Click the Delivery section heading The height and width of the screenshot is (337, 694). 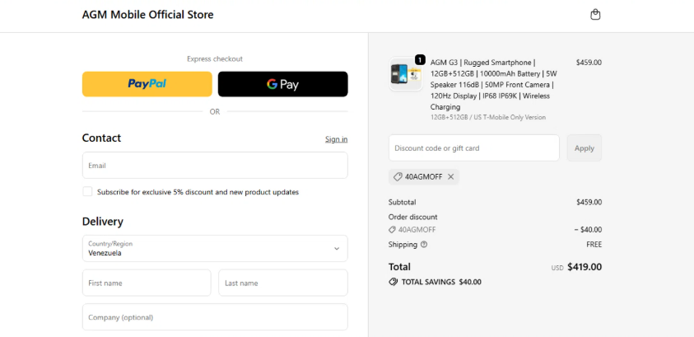[103, 222]
